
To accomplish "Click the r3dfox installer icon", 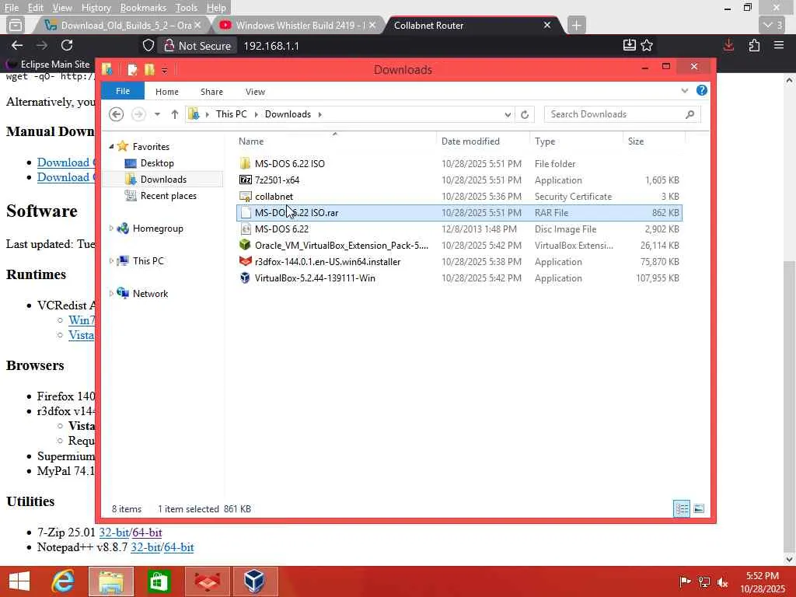I will point(245,261).
